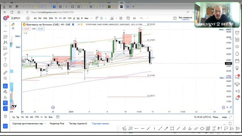Image resolution: width=242 pixels, height=136 pixels.
Task: Click the browser address bar URL
Action: coord(52,12)
